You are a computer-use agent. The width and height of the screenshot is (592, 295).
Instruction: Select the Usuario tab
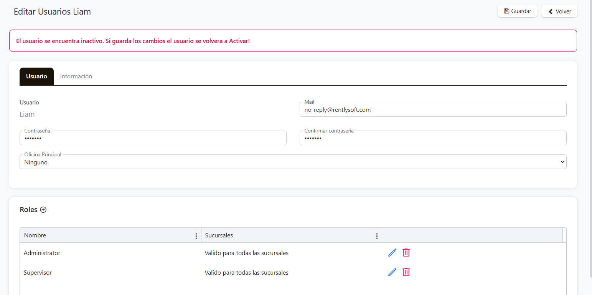click(36, 76)
